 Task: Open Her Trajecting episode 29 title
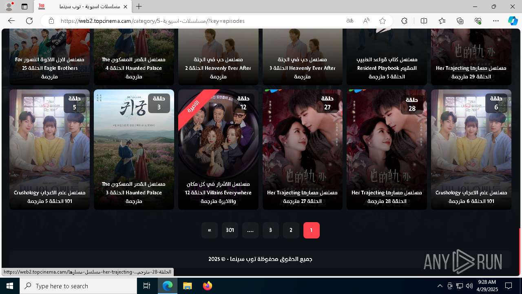click(x=471, y=72)
